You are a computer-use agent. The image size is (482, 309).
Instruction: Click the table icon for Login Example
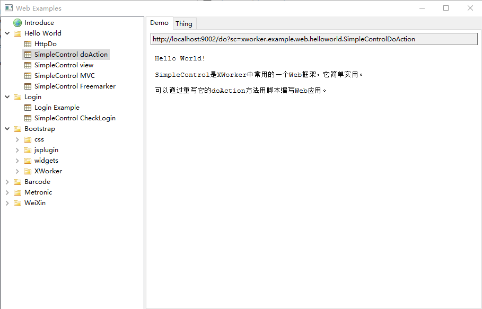28,108
